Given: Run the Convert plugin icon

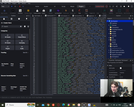Looking at the screenshot, I should (51, 12).
